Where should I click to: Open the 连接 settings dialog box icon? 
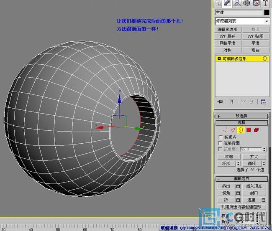264,200
